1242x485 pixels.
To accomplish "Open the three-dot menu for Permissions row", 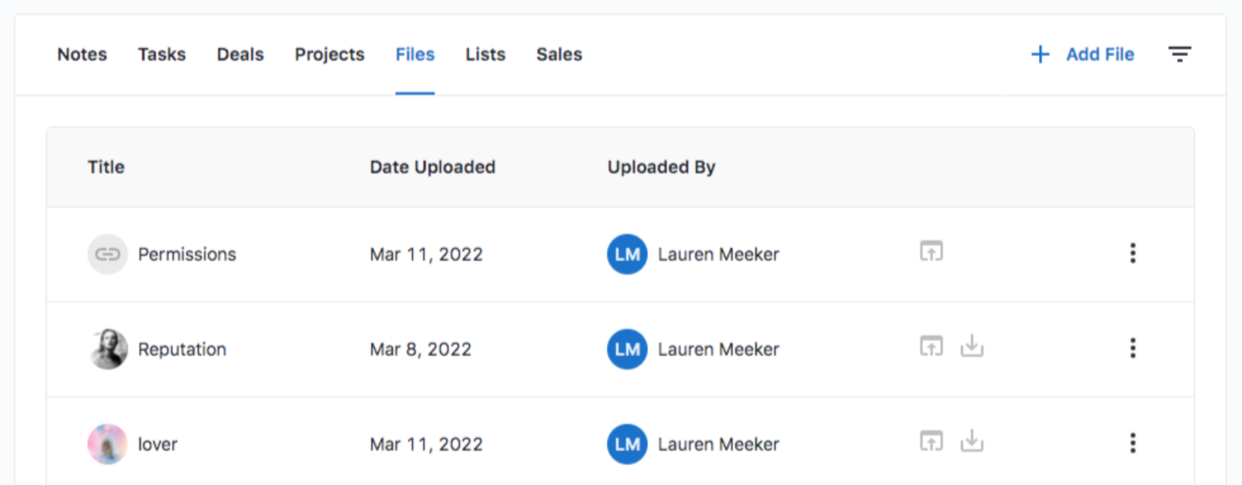I will [1132, 253].
